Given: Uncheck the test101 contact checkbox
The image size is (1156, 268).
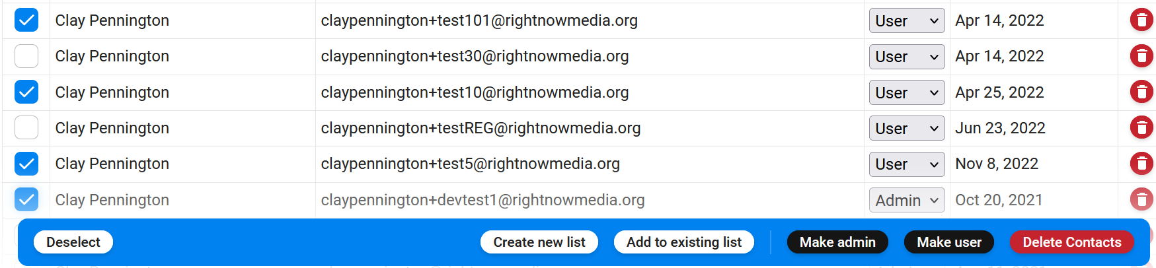Looking at the screenshot, I should tap(26, 20).
